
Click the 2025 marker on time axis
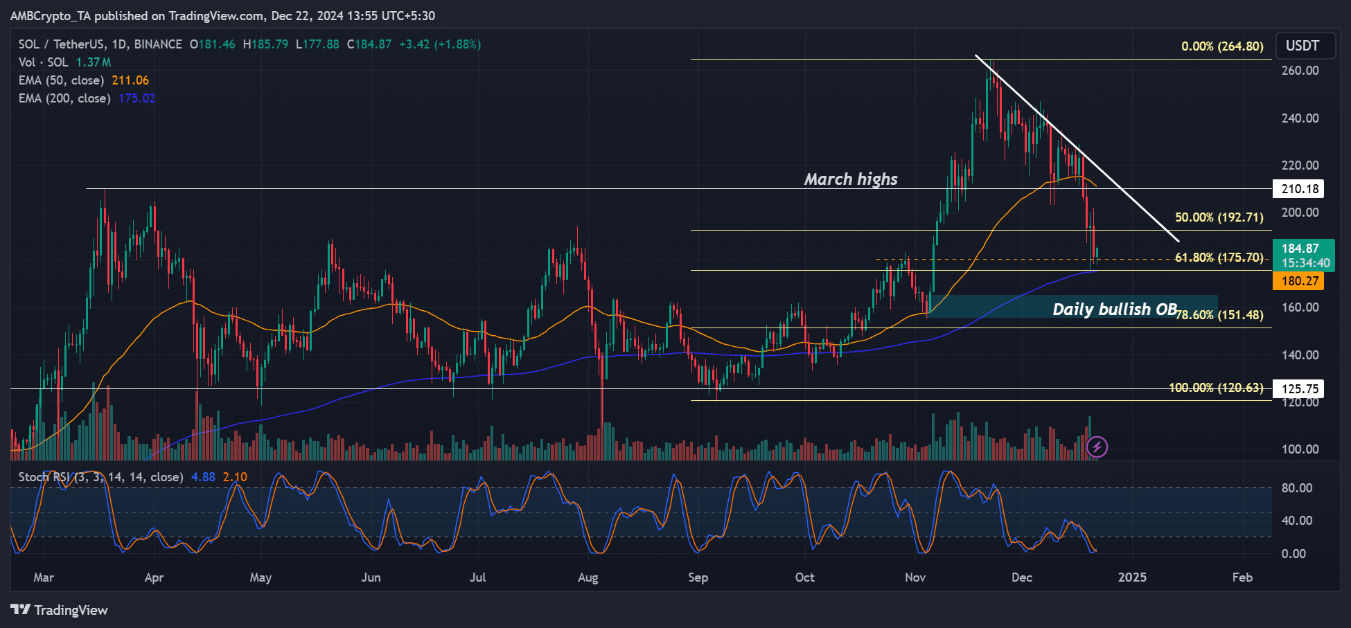tap(1132, 577)
